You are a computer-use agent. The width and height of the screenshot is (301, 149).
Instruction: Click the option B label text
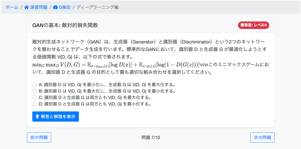coord(107,91)
